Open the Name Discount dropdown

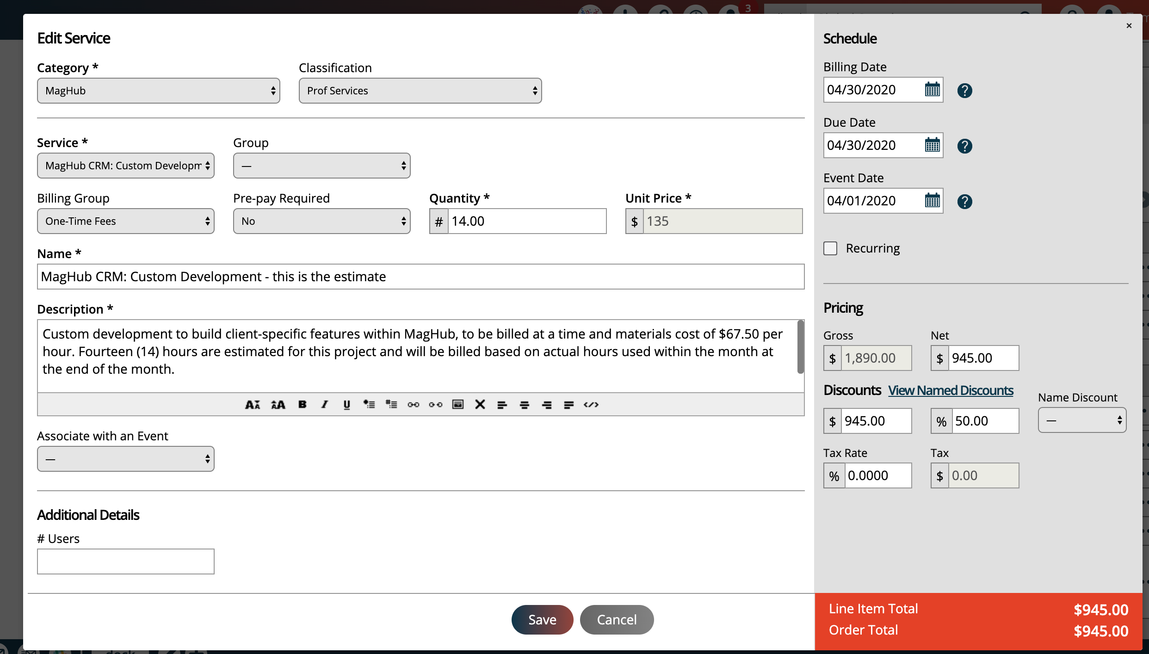pos(1082,420)
